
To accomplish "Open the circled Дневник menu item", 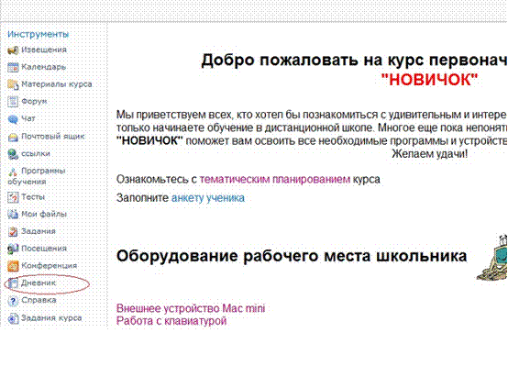I will click(39, 283).
